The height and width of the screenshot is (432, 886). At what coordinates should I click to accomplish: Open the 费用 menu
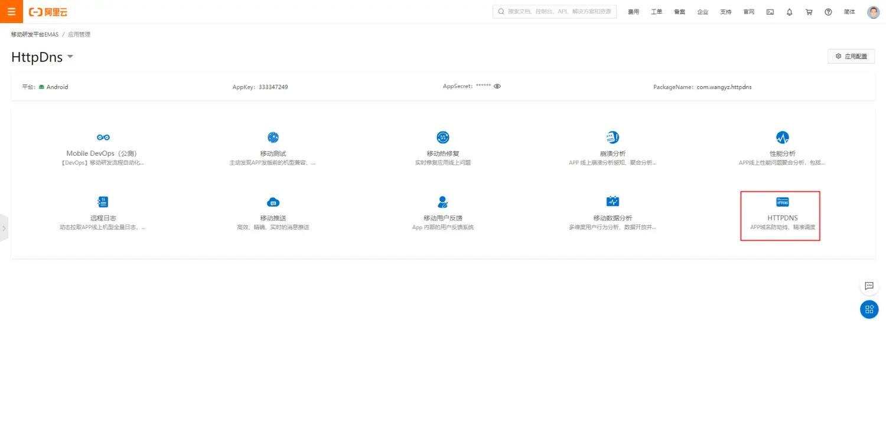click(x=633, y=12)
